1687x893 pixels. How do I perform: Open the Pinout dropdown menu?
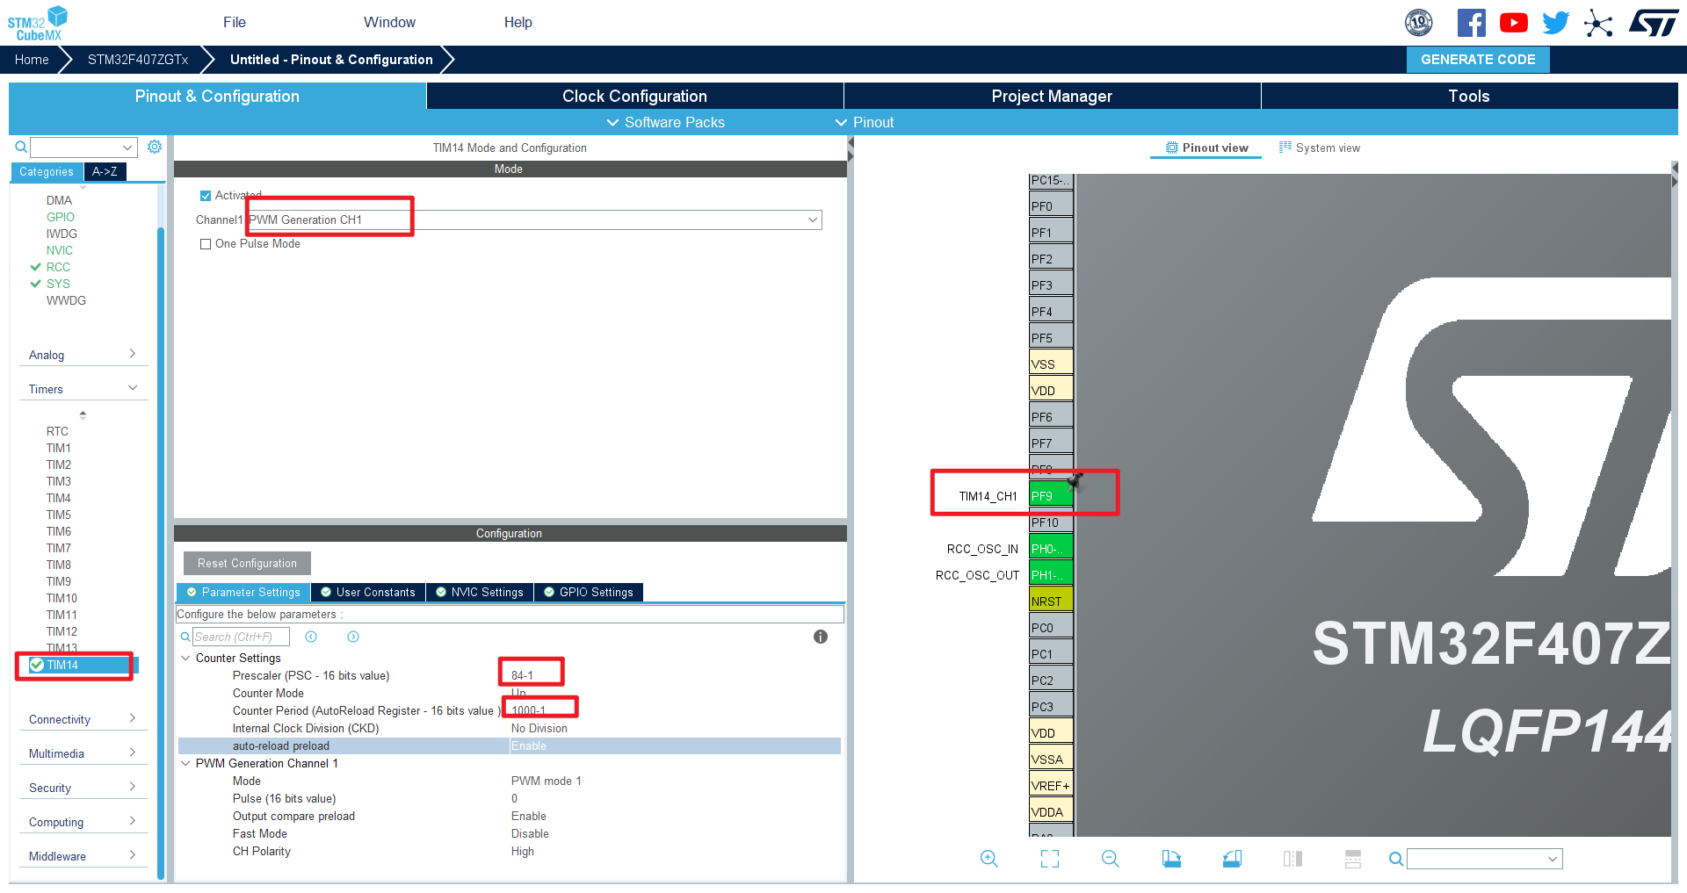(x=864, y=122)
